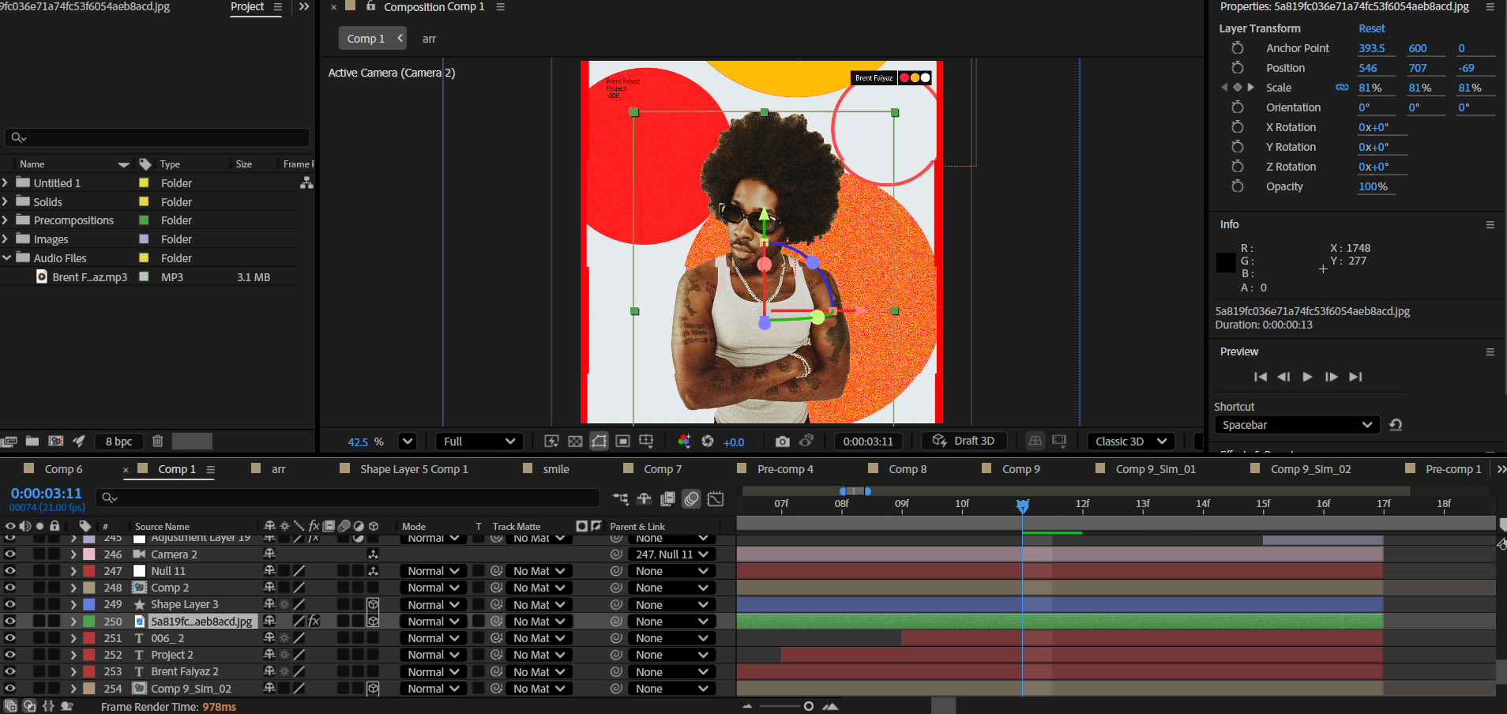Click Reset in Layer Transform
This screenshot has height=714, width=1507.
pos(1371,28)
